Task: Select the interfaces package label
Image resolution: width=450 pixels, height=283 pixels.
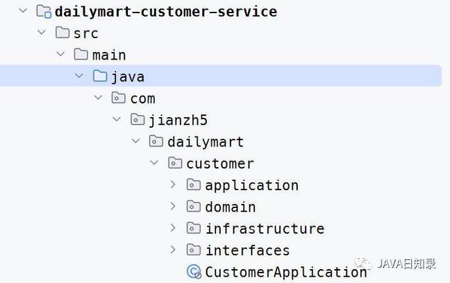Action: (248, 250)
